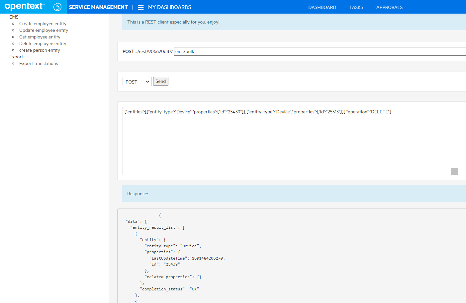This screenshot has height=303, width=466.
Task: Switch to the TASKS menu item
Action: 356,7
